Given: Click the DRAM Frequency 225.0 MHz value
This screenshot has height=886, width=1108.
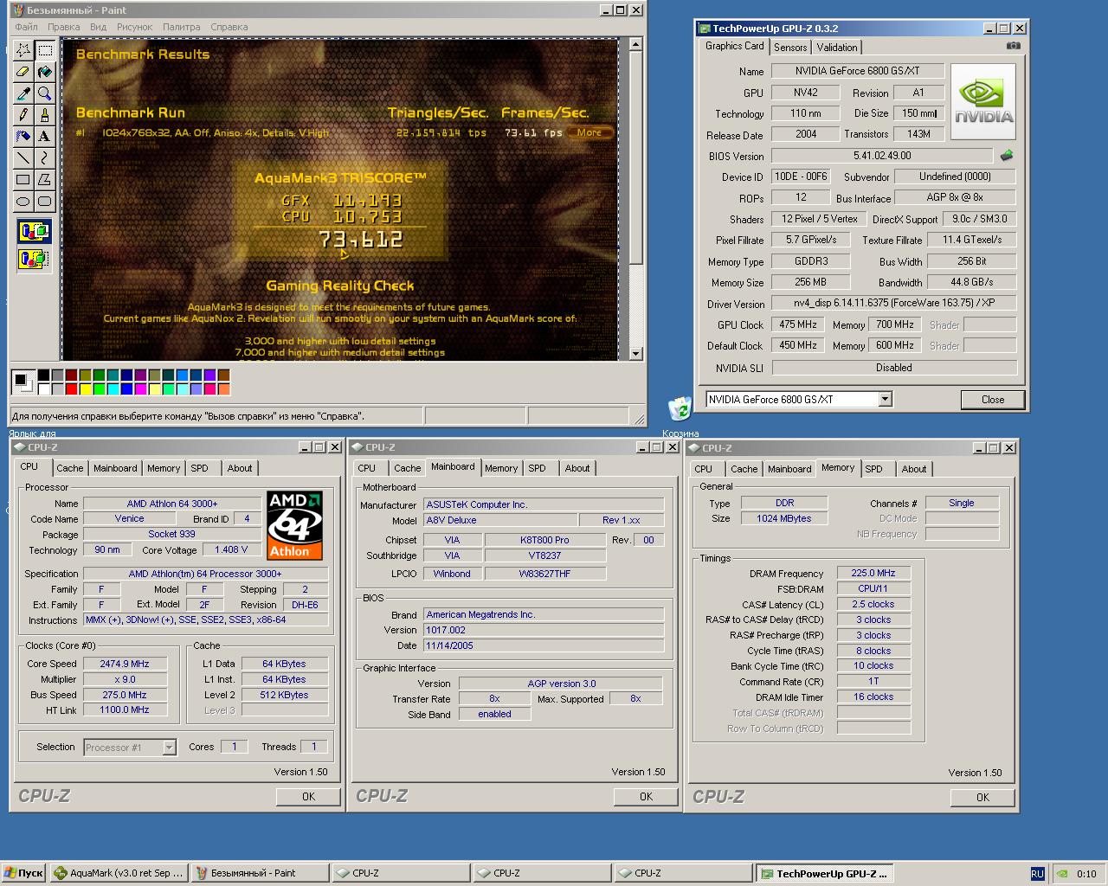Looking at the screenshot, I should [x=873, y=573].
